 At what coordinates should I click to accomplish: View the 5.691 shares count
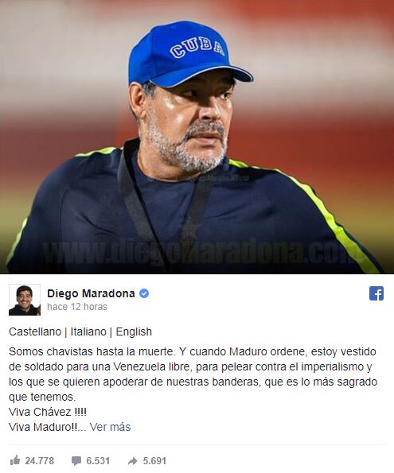point(154,461)
